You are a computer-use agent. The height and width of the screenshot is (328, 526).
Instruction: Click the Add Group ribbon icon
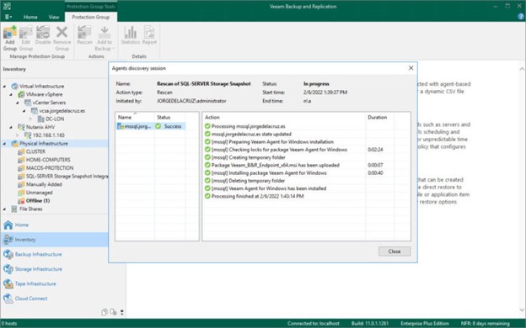pyautogui.click(x=10, y=39)
